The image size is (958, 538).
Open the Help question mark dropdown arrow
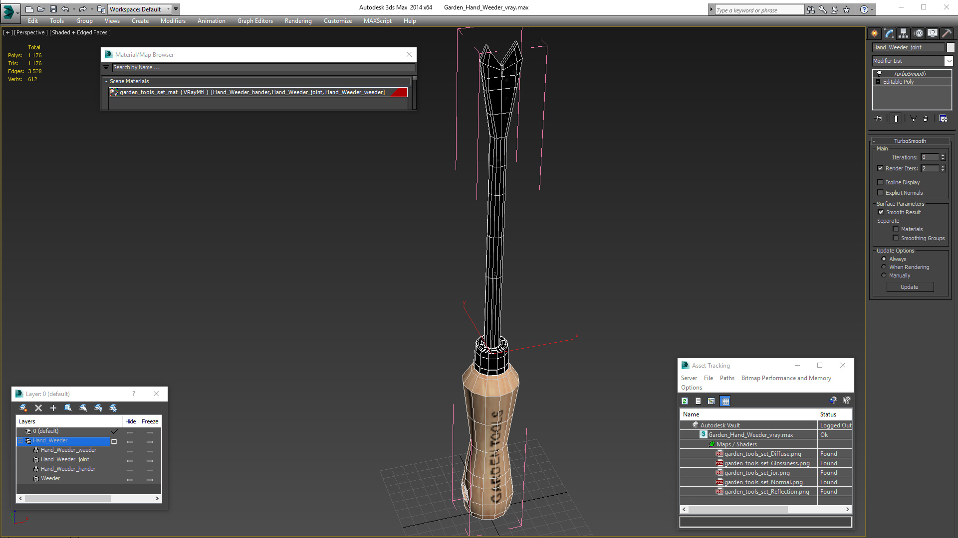872,9
